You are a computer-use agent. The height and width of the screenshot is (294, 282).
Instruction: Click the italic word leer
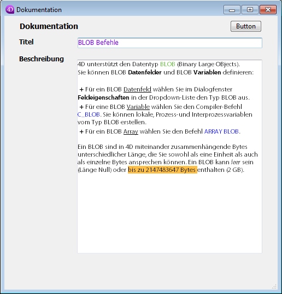(236, 162)
